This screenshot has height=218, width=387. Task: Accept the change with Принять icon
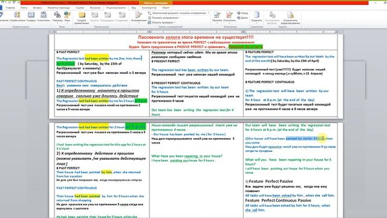[x=217, y=15]
